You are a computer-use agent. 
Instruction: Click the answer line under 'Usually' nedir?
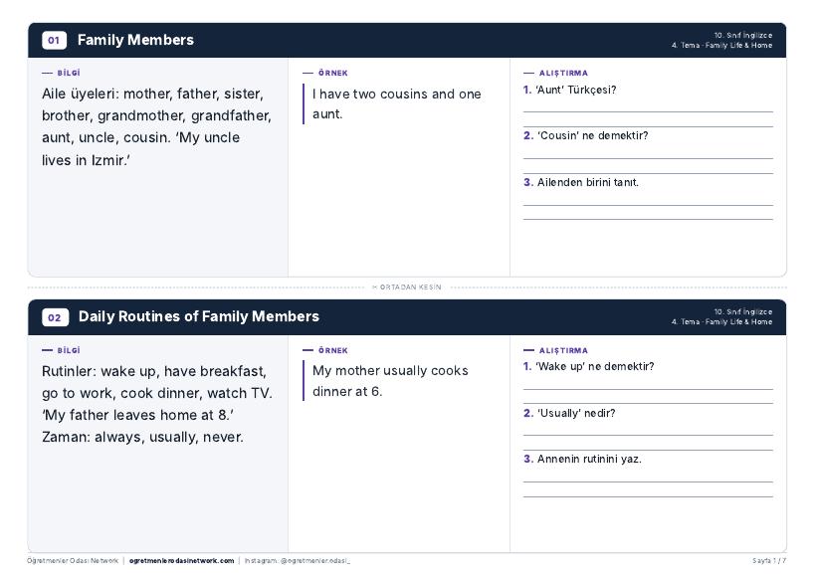click(648, 436)
